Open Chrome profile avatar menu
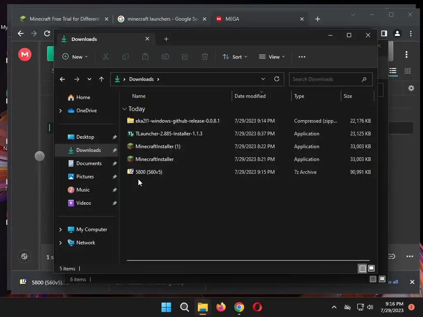Viewport: 423px width, 317px height. point(397,33)
